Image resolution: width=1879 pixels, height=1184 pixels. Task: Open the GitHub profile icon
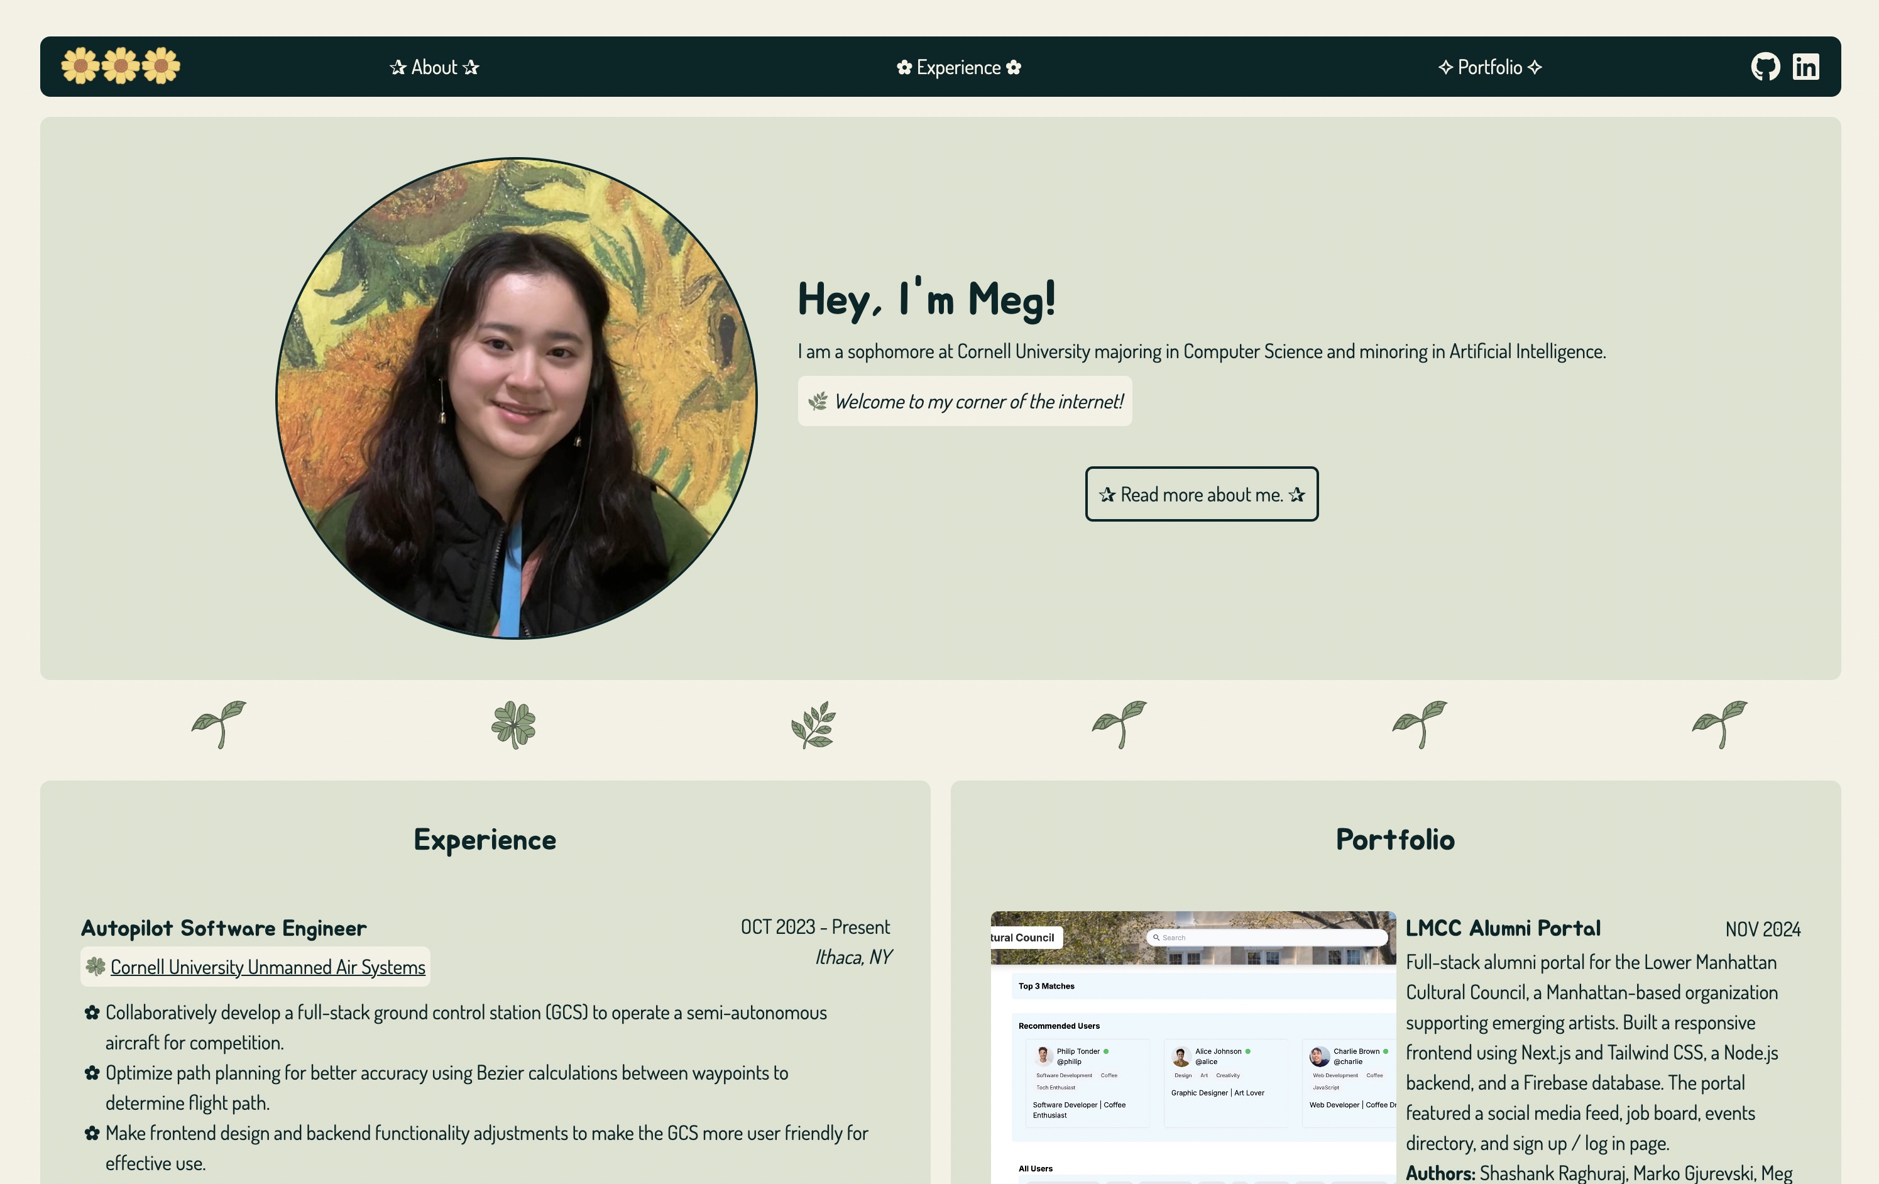click(x=1765, y=67)
